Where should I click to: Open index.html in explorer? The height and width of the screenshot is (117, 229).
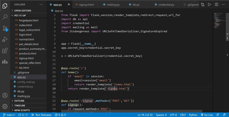(28, 25)
